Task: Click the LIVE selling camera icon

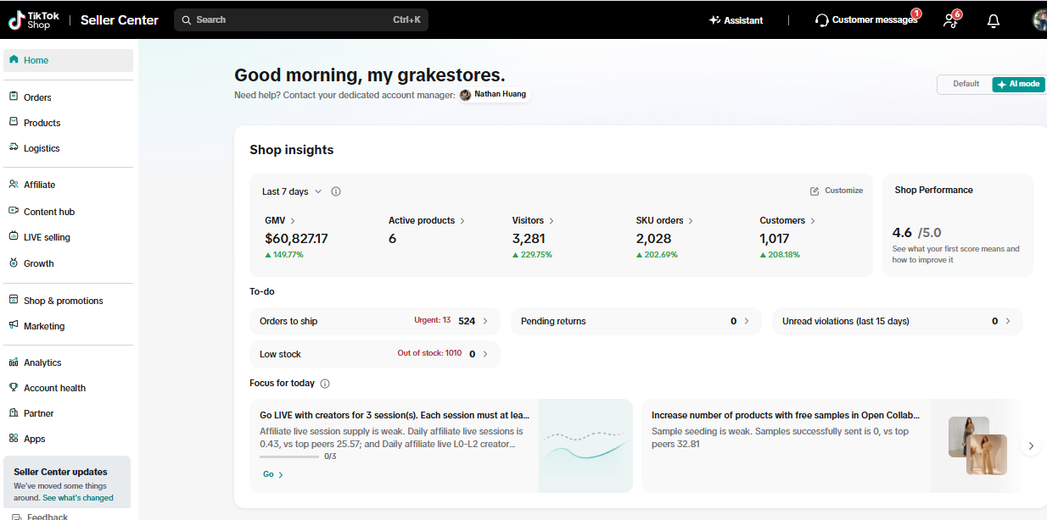Action: point(14,237)
